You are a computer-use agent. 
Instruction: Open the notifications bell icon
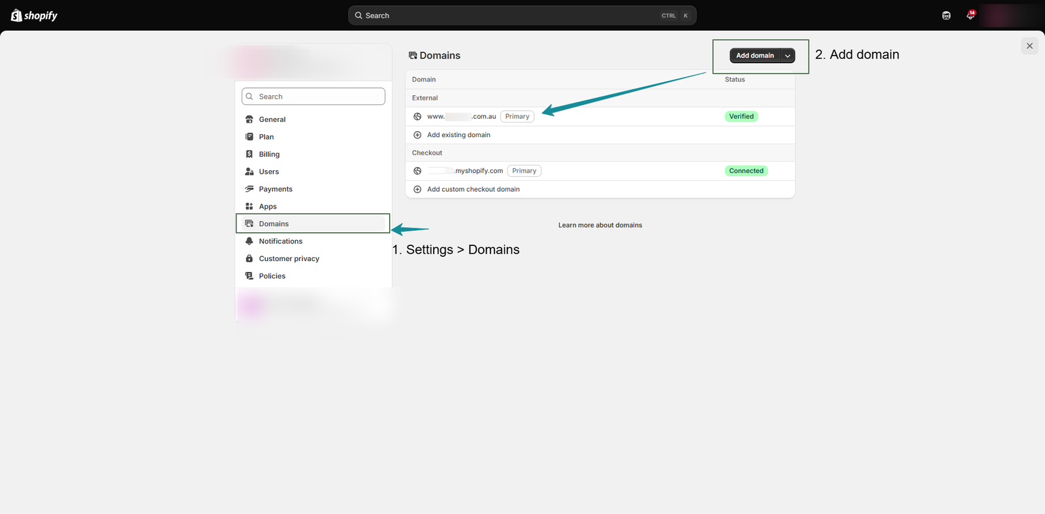971,16
